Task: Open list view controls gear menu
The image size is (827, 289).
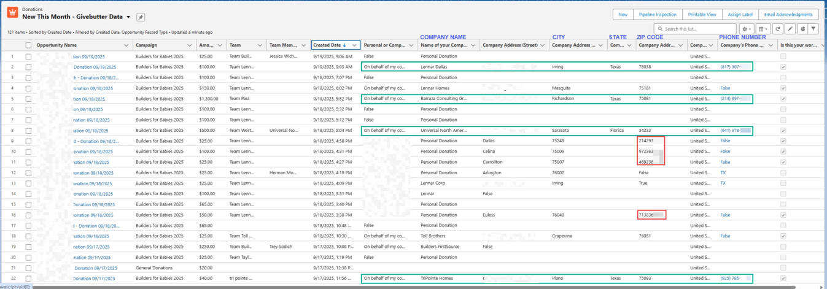Action: pos(746,29)
